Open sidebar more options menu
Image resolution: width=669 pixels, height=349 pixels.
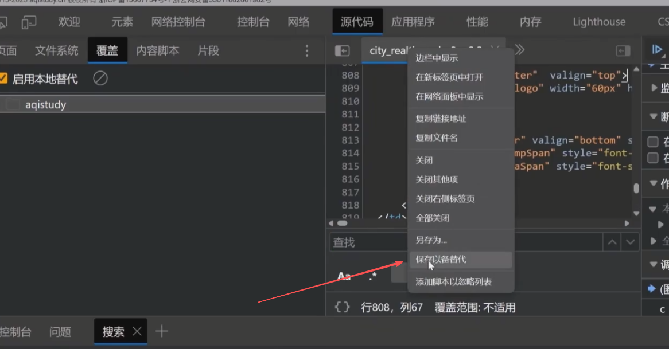pyautogui.click(x=307, y=51)
